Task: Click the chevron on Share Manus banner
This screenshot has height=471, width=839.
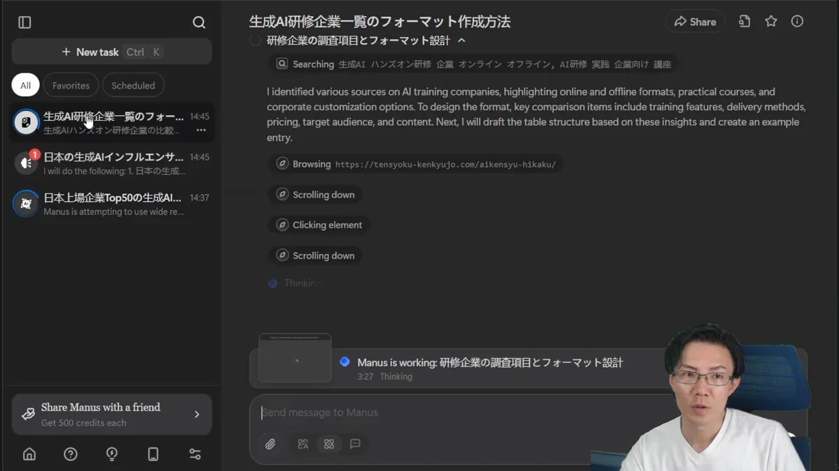Action: coord(196,414)
